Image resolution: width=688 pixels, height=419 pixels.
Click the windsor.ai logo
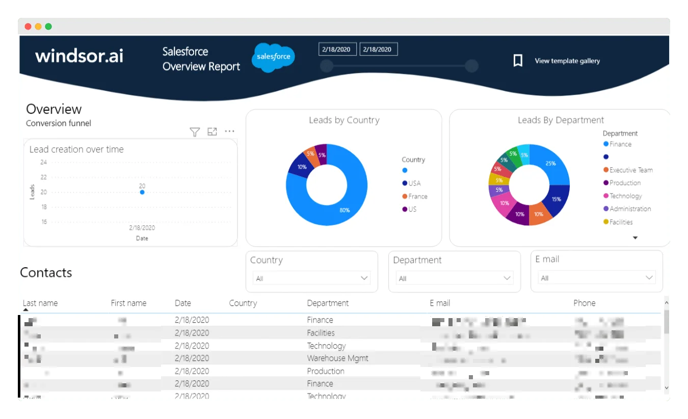[x=79, y=56]
